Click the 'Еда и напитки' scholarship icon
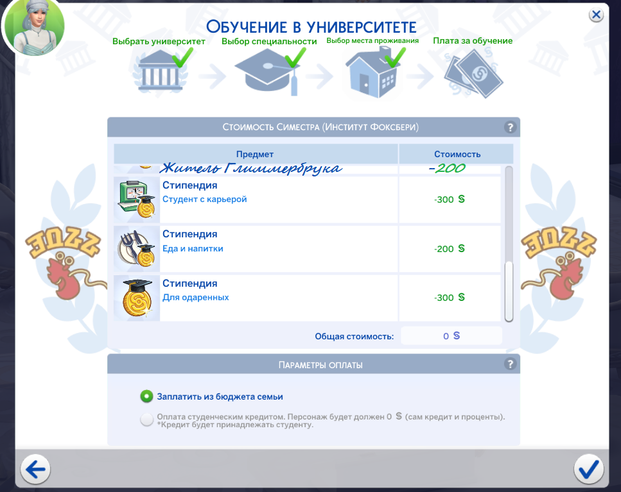The image size is (621, 492). coord(137,249)
